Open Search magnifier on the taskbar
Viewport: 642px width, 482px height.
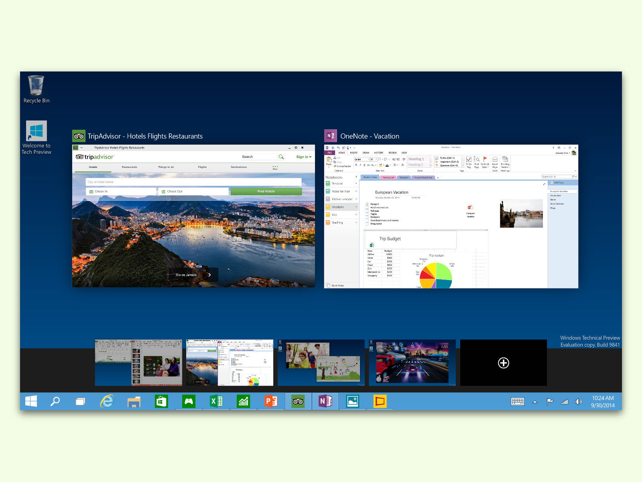click(x=55, y=401)
